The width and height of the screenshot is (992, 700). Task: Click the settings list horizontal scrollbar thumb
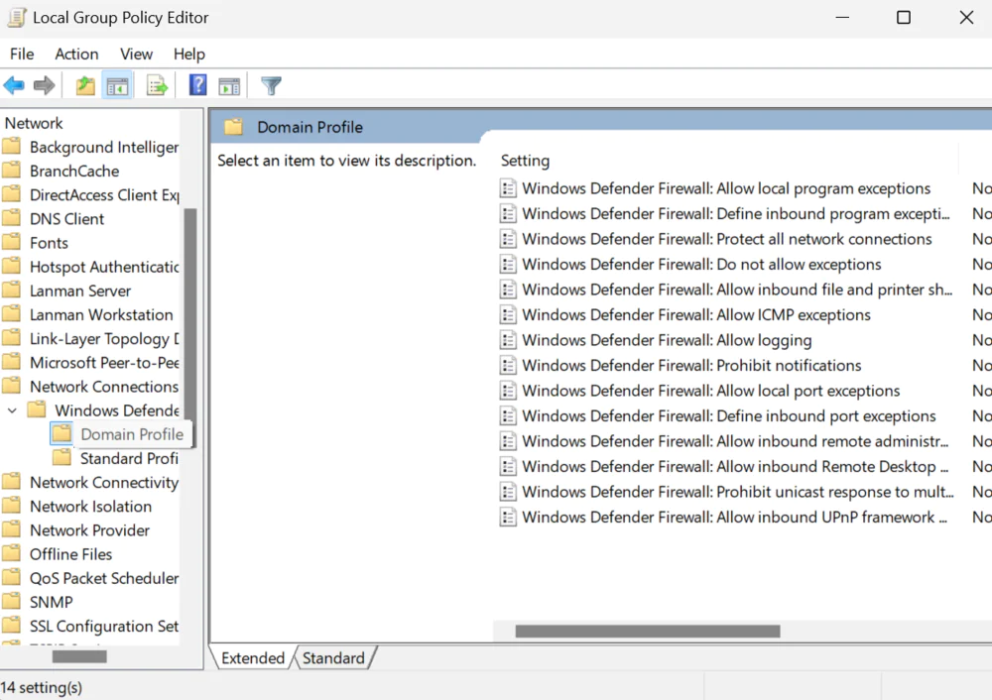647,631
